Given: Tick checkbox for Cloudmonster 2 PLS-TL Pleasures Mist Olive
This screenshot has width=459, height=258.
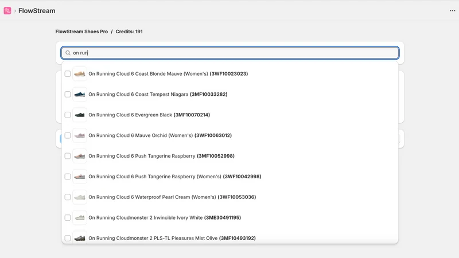Looking at the screenshot, I should pos(68,238).
